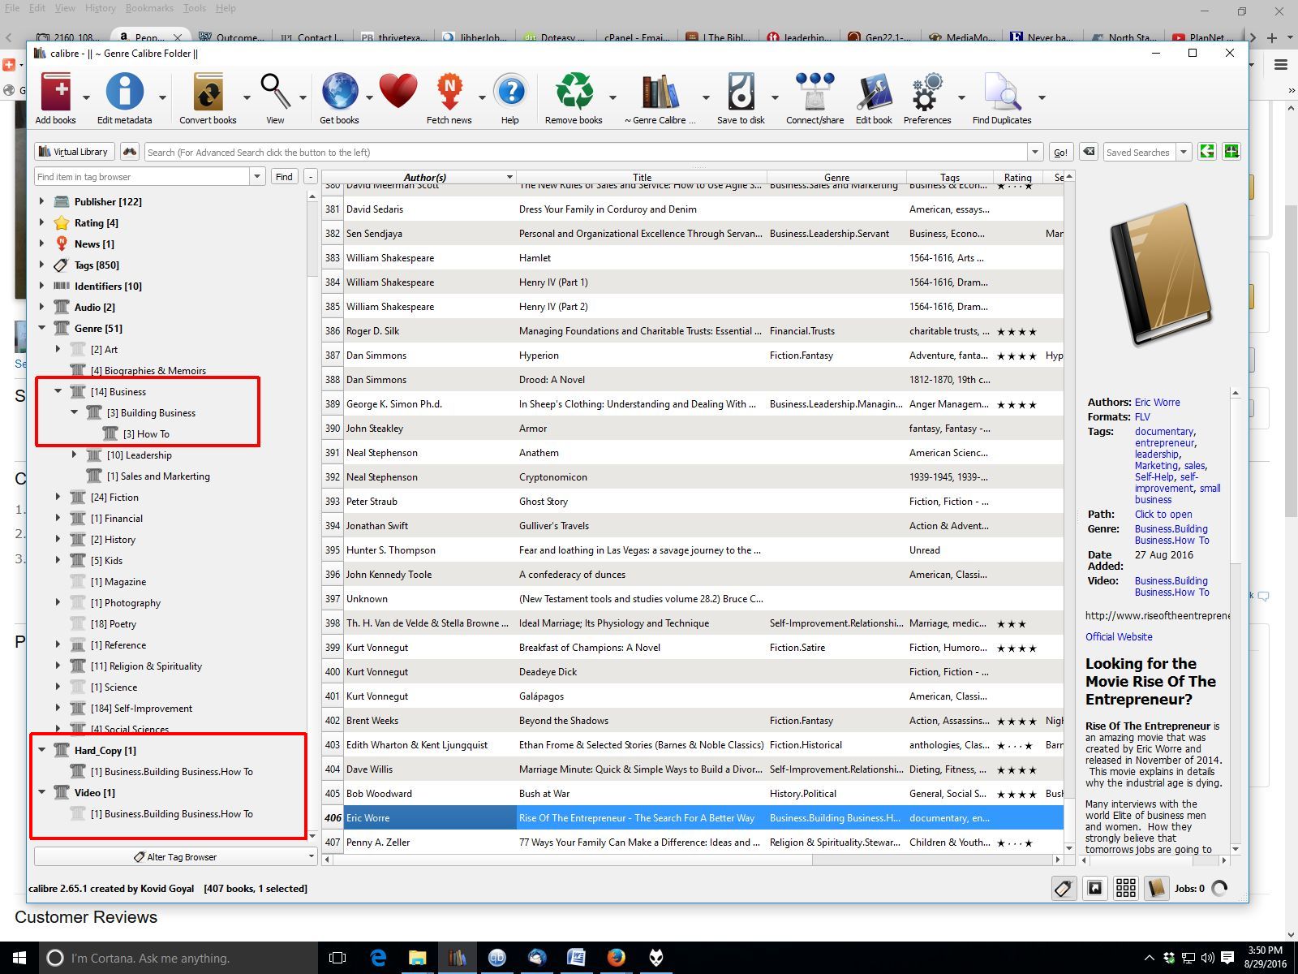Toggle the Tag Browser panel button
Viewport: 1298px width, 974px height.
(x=1064, y=888)
